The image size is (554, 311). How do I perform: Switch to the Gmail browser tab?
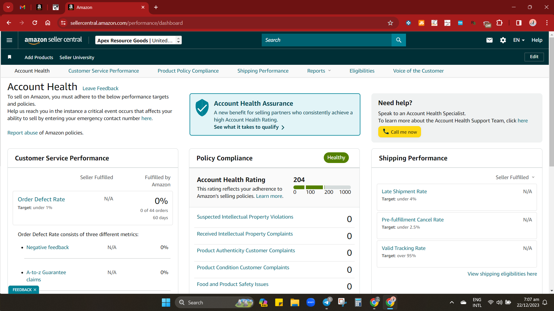point(23,7)
